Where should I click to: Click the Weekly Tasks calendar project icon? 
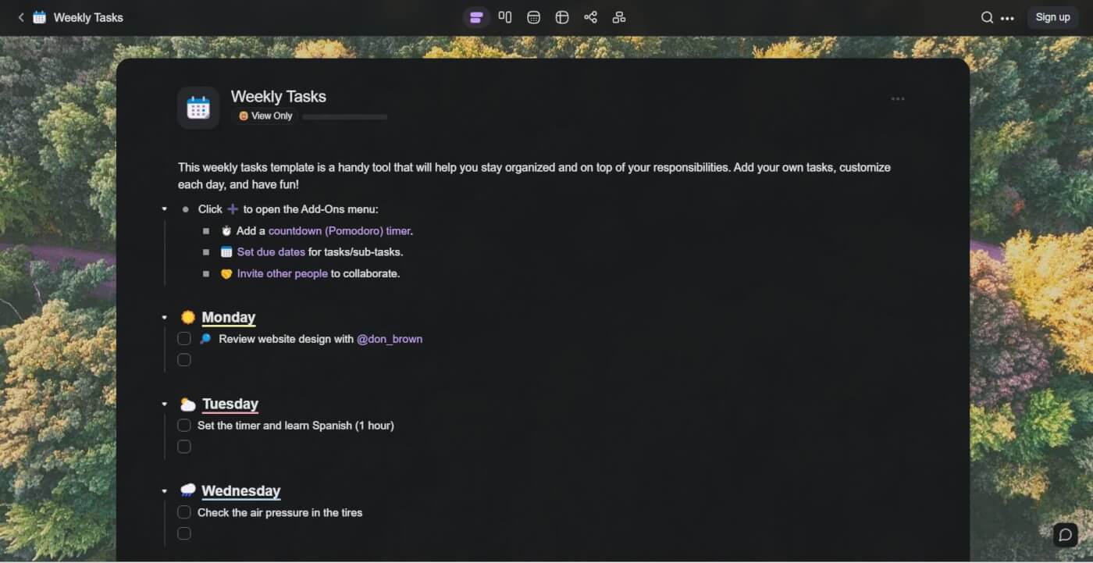pos(198,108)
